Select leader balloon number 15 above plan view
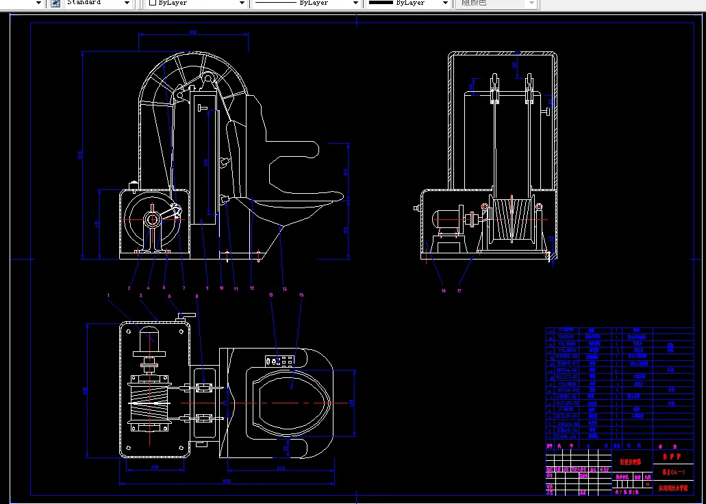 click(301, 295)
